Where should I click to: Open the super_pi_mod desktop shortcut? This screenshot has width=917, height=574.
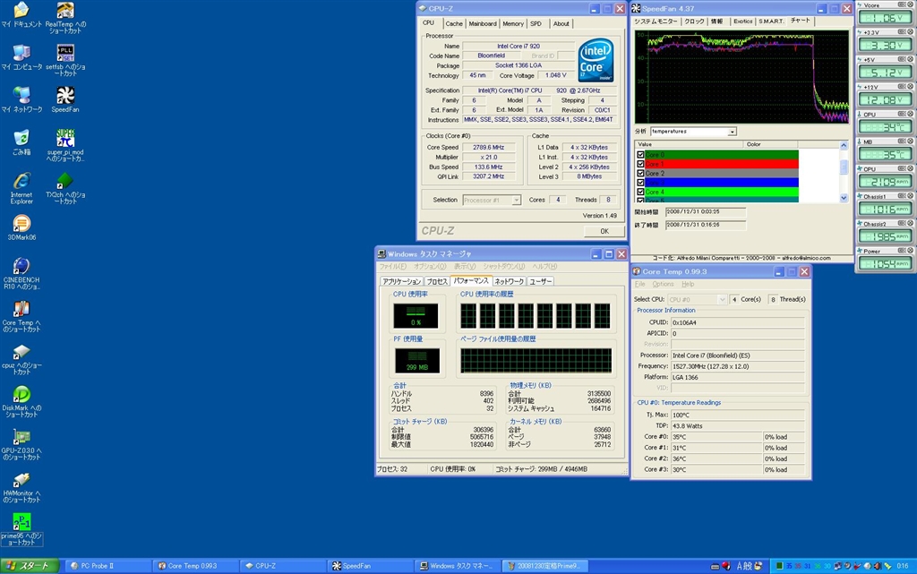pos(64,140)
